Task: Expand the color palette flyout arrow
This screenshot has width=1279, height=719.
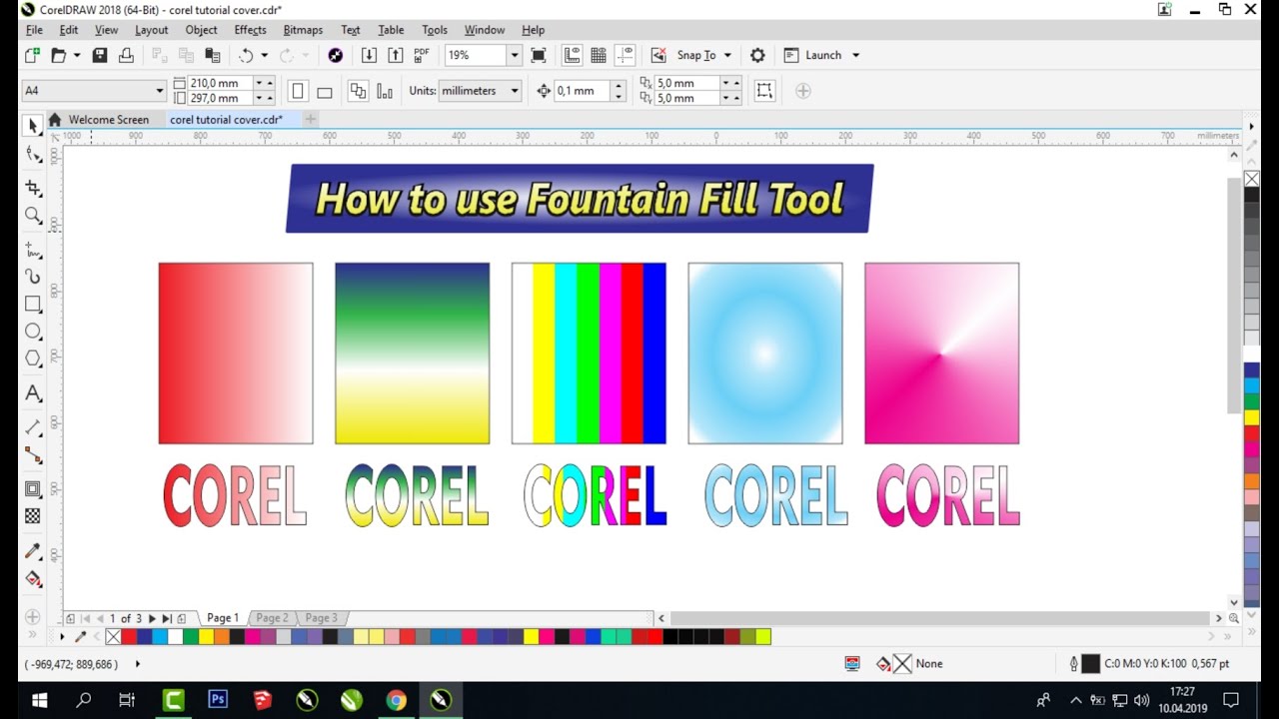Action: pyautogui.click(x=62, y=636)
